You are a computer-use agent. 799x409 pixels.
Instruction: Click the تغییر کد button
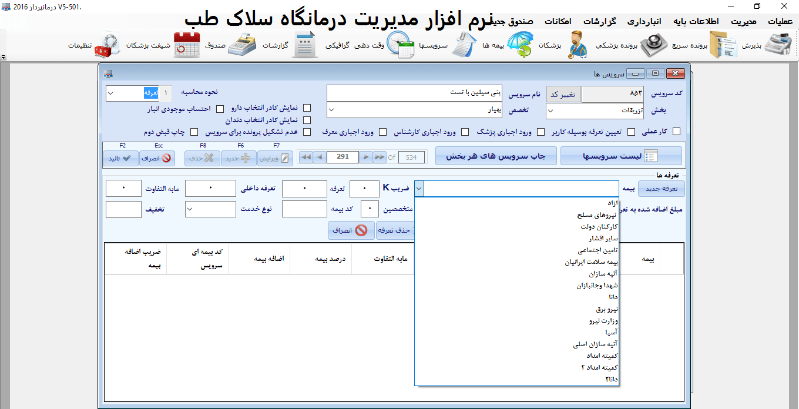563,94
